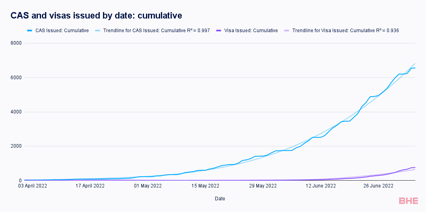Click the light-blue CAS trendline legend swatch
This screenshot has height=212, width=426.
click(x=98, y=31)
